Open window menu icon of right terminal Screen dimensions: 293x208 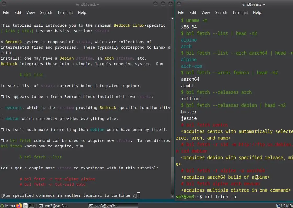coord(179,4)
